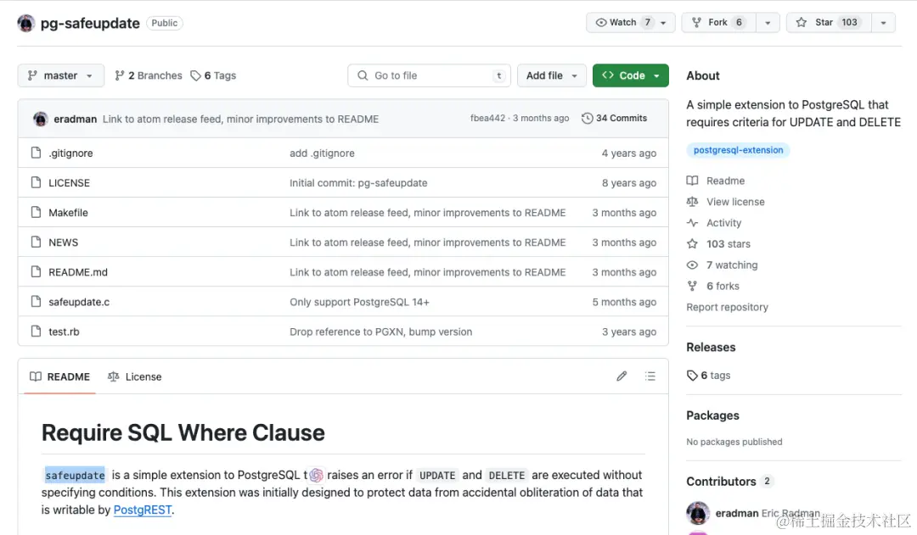The height and width of the screenshot is (535, 917).
Task: Open the 'add .gitignore' commit message
Action: 322,153
